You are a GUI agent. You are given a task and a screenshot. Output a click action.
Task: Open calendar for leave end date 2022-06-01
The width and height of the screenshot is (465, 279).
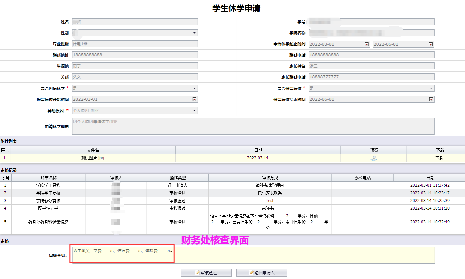(431, 44)
